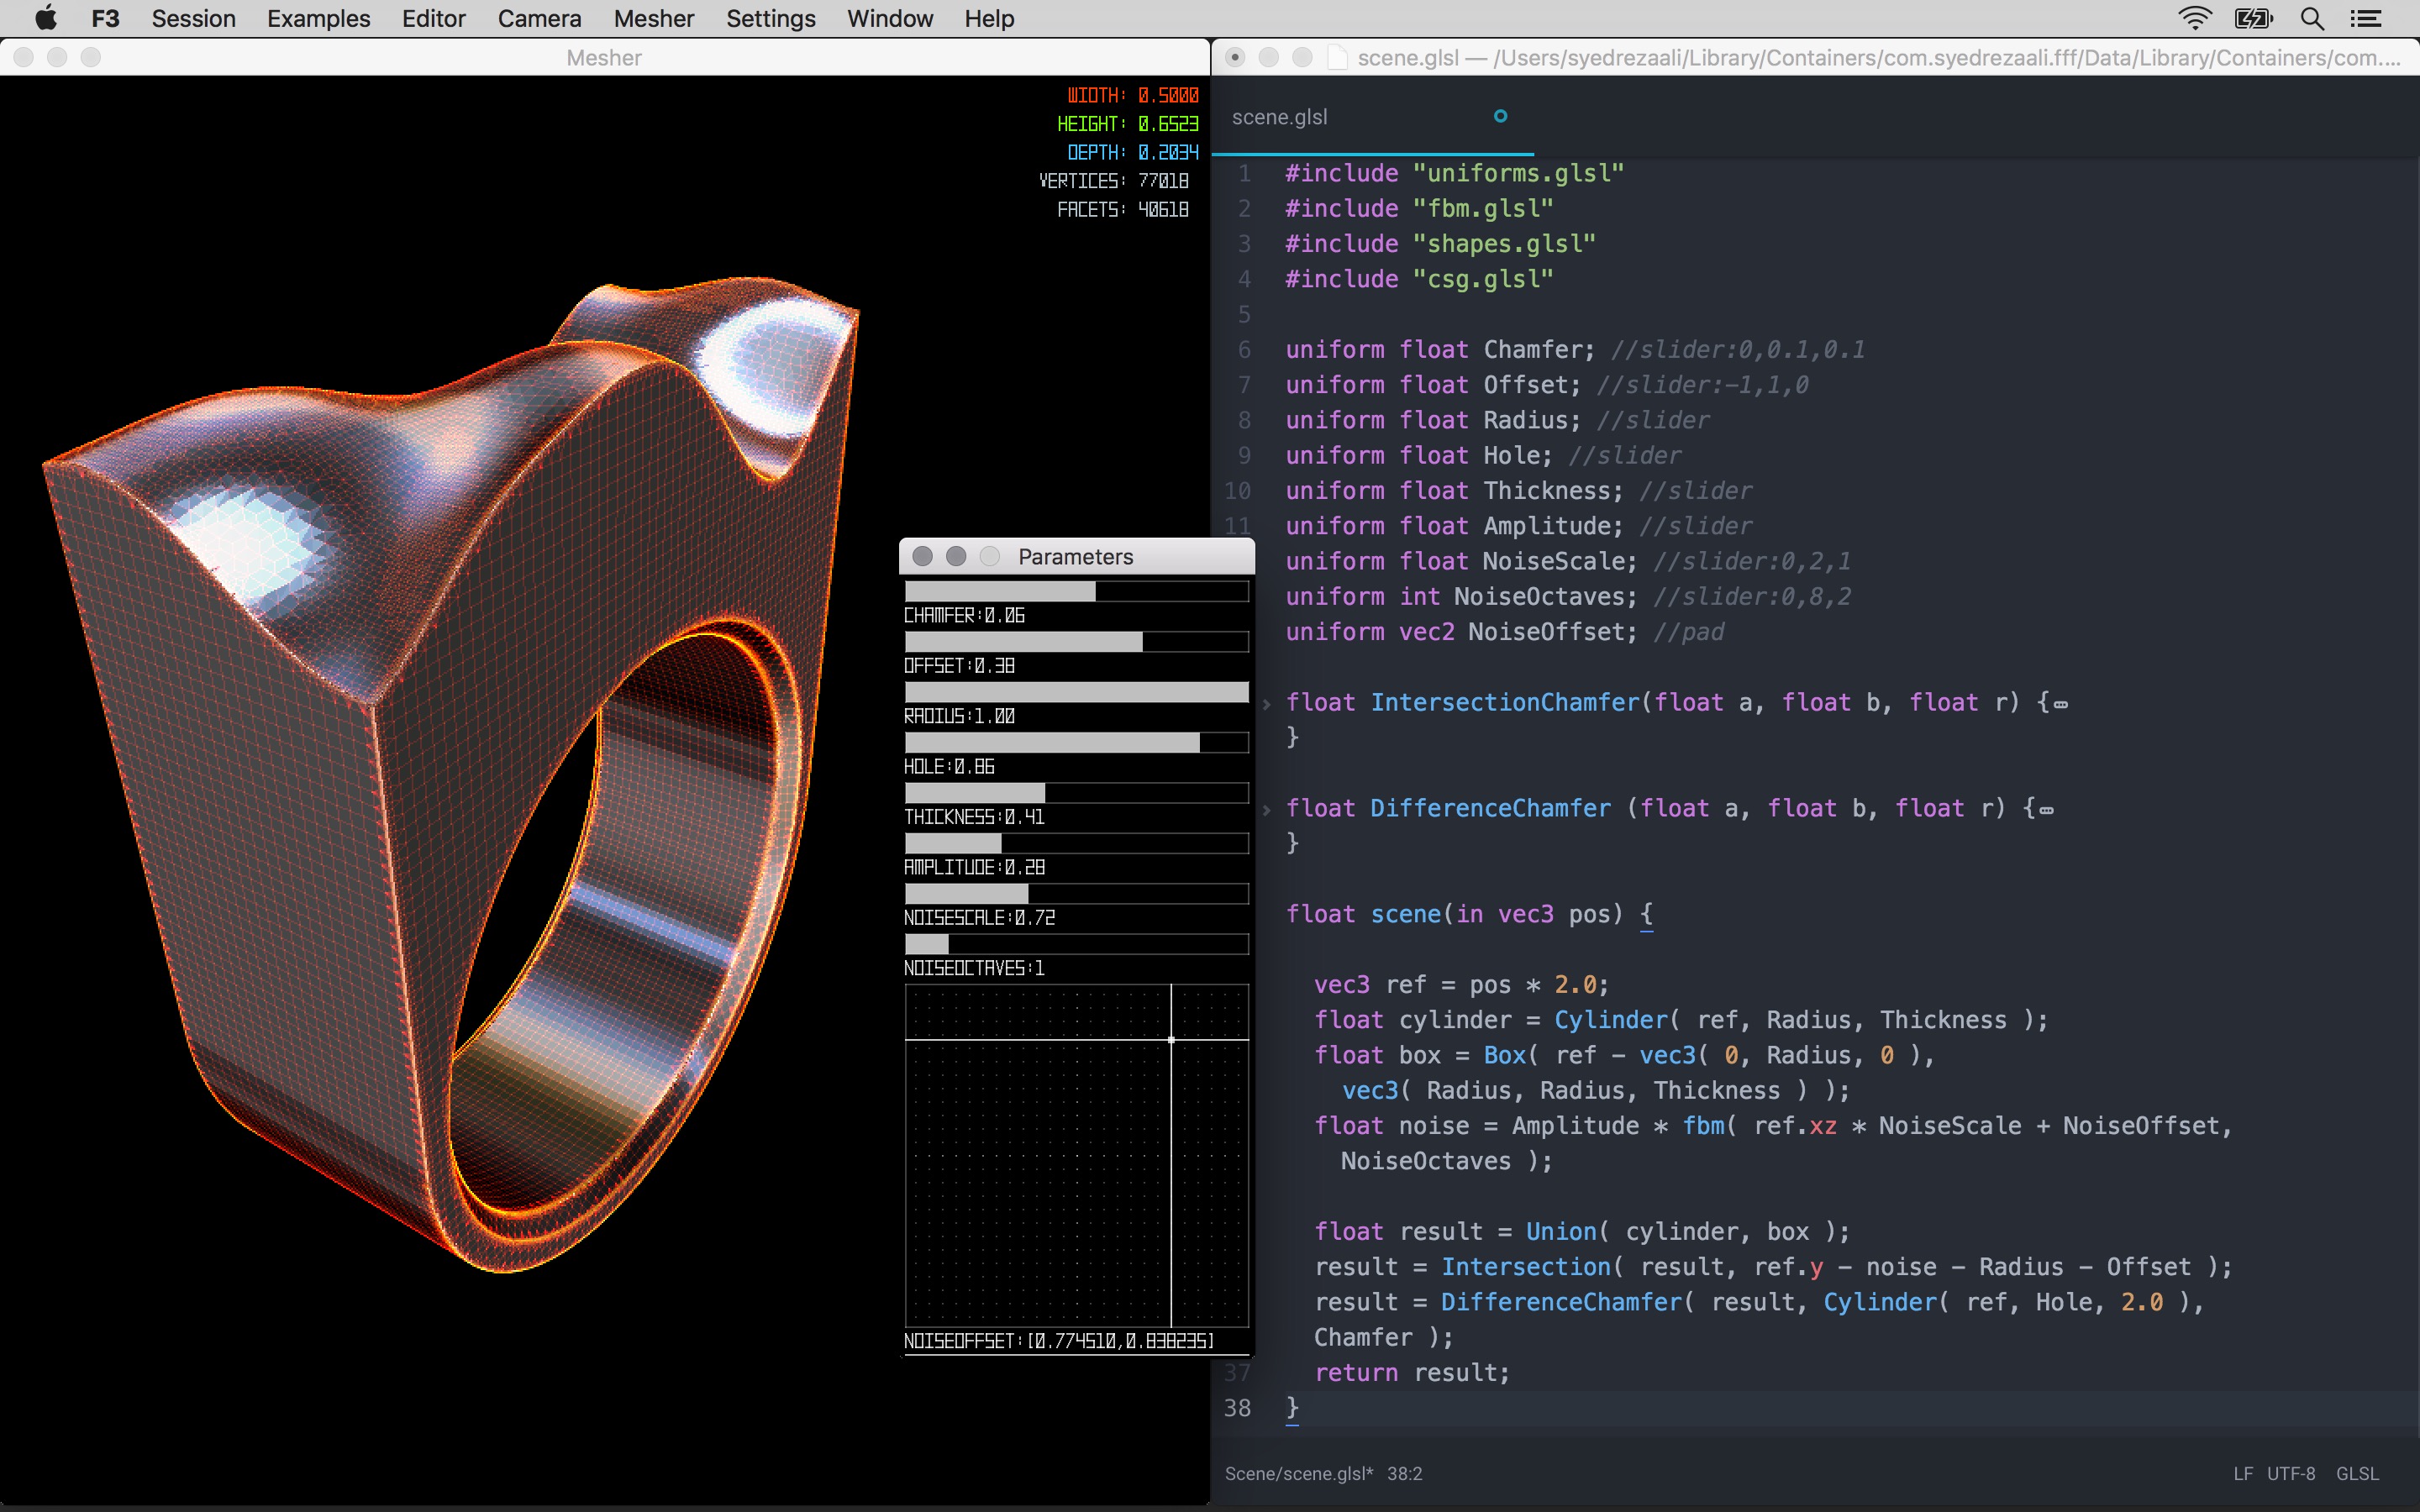The width and height of the screenshot is (2420, 1512).
Task: Click the HEIGHT readout in Mesher
Action: (x=1127, y=123)
